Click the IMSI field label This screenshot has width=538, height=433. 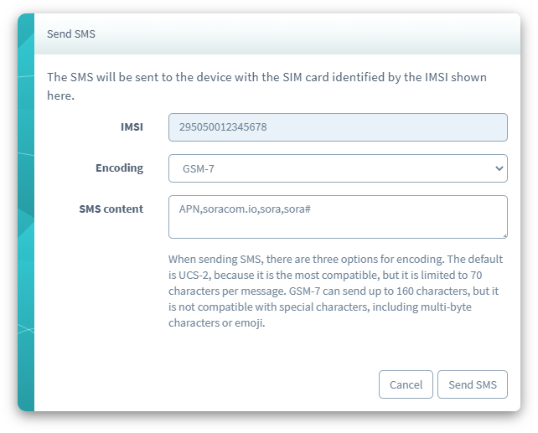point(132,127)
